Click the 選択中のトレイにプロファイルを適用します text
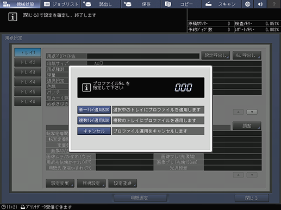This screenshot has width=281, height=210. click(x=157, y=110)
